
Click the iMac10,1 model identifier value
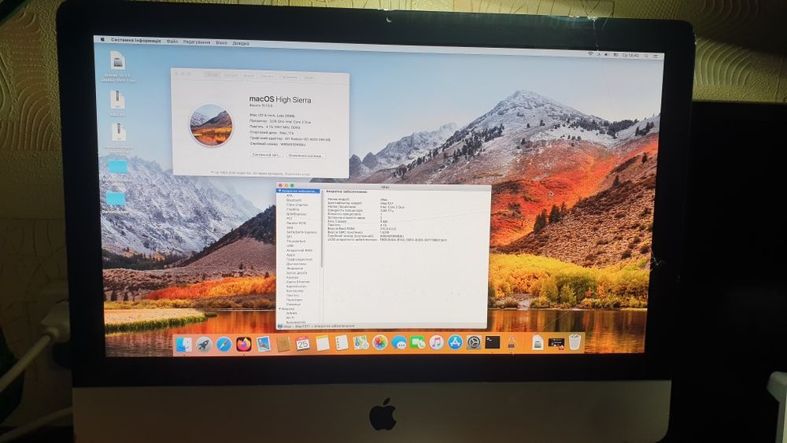386,203
